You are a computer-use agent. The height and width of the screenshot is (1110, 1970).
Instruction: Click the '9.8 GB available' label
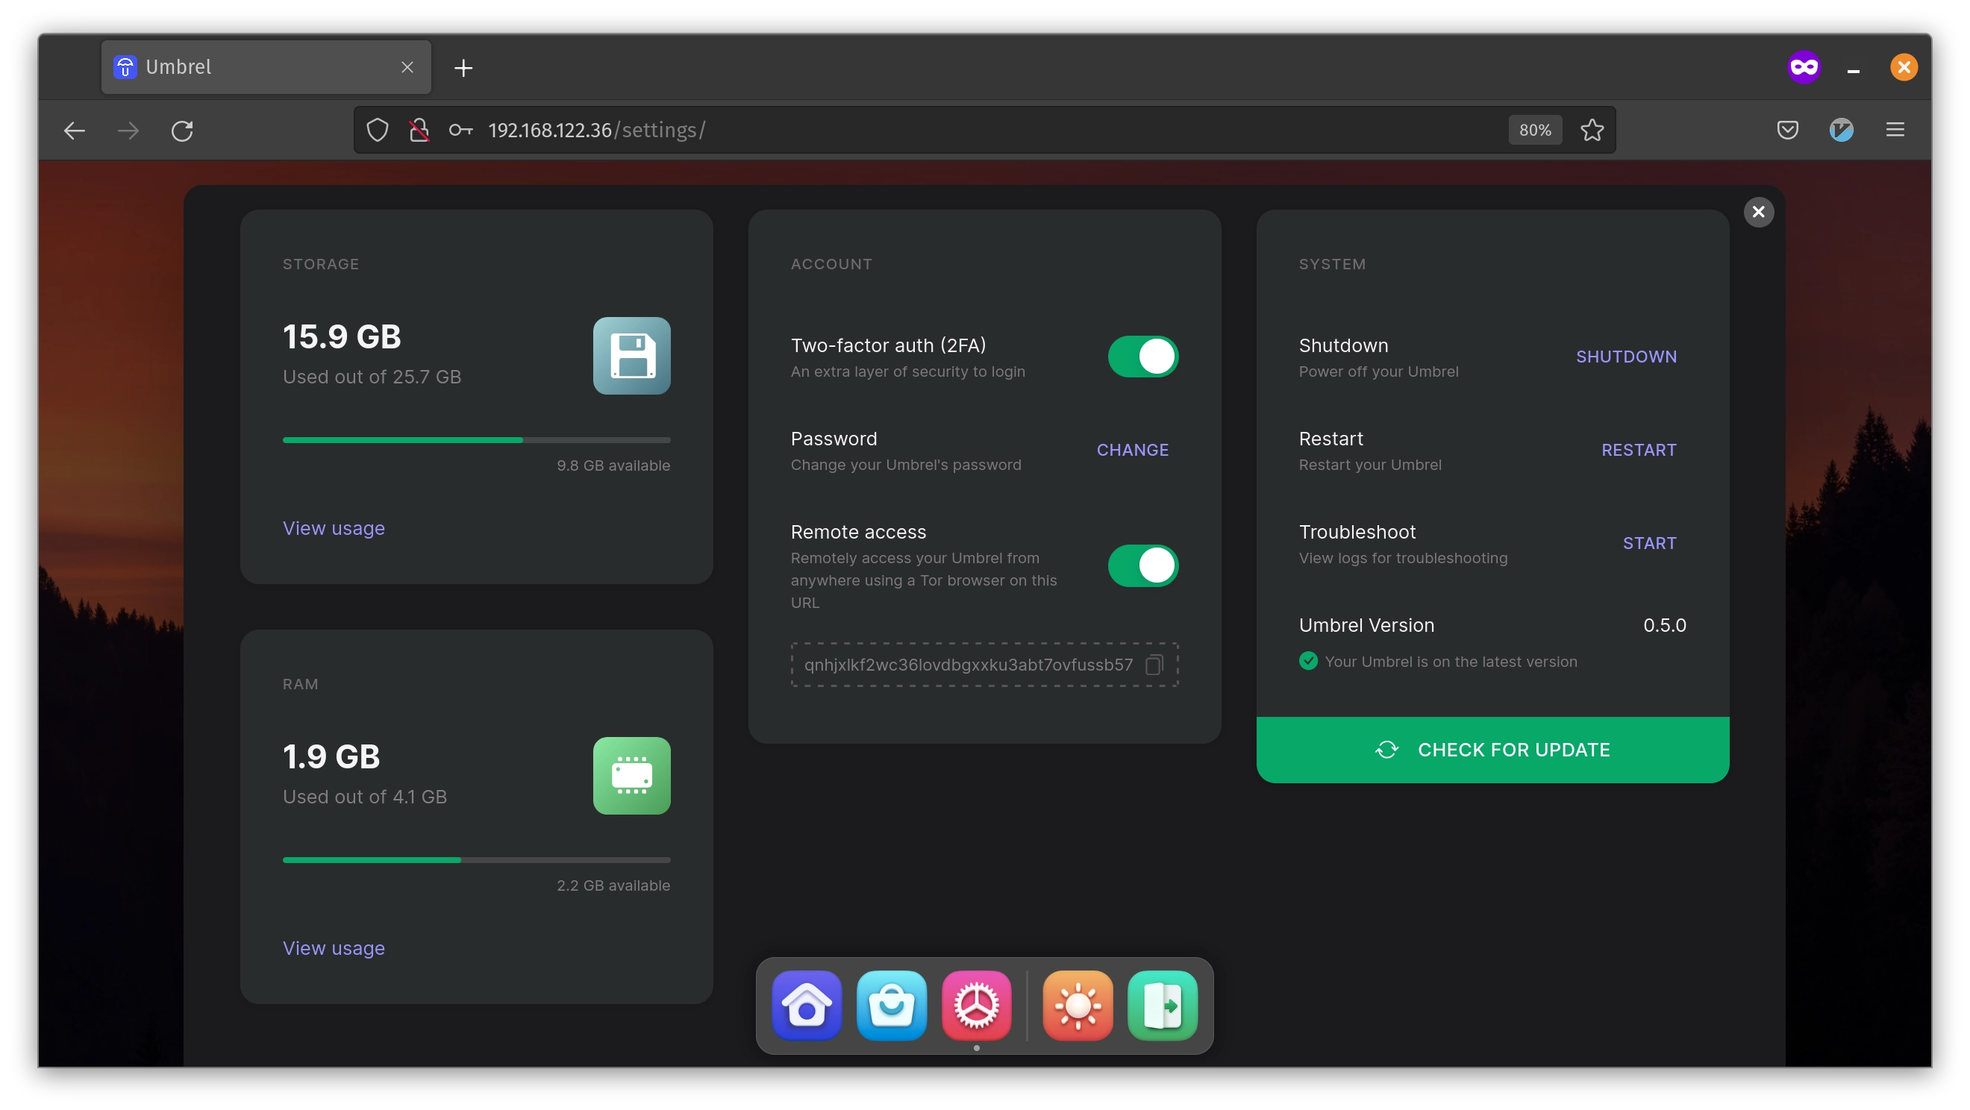(613, 465)
